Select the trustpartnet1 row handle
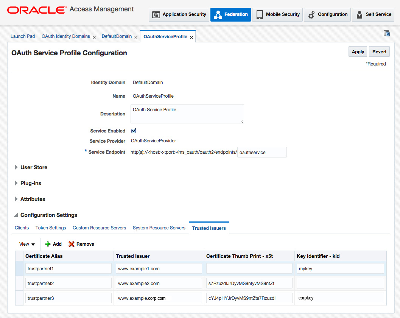The height and width of the screenshot is (318, 400). [19, 268]
